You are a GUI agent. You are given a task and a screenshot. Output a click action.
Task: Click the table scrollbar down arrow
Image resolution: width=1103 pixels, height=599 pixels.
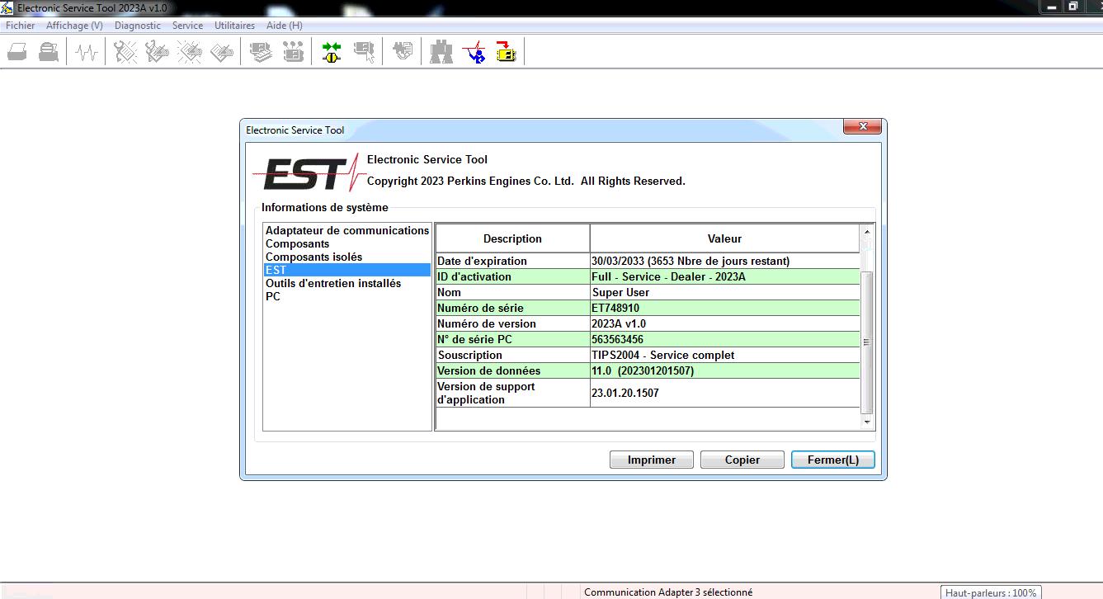867,422
